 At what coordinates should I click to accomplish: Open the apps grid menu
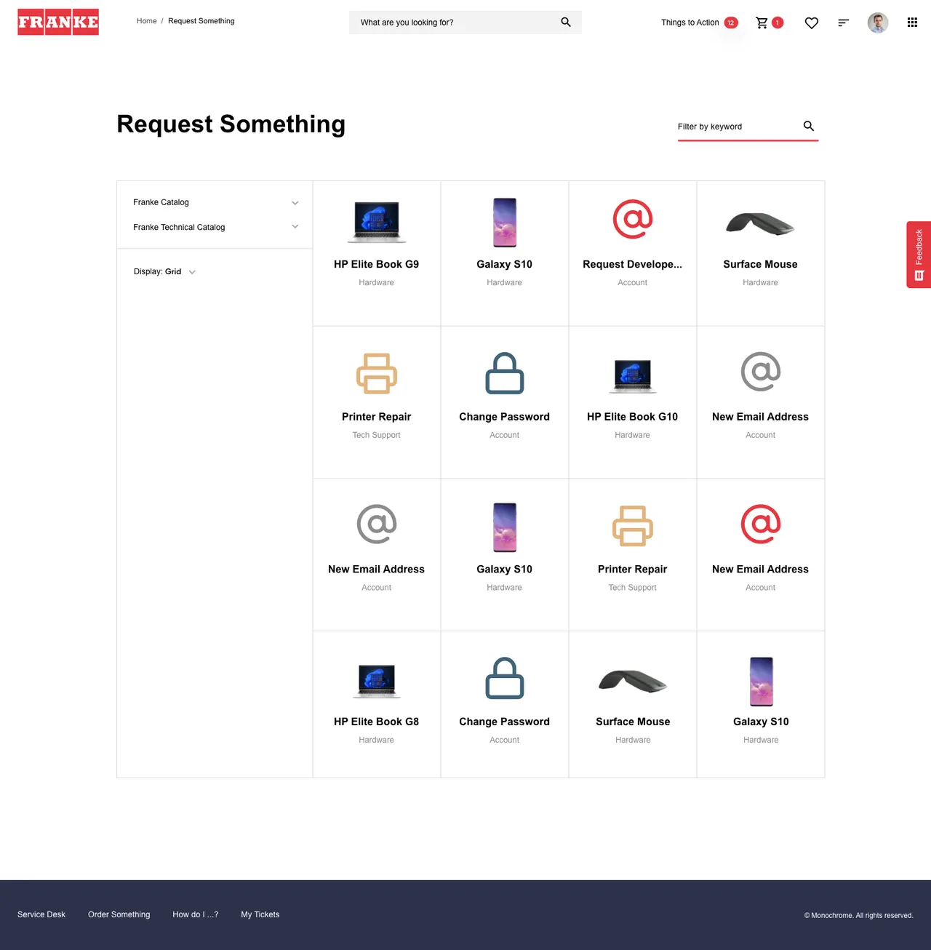(x=912, y=23)
